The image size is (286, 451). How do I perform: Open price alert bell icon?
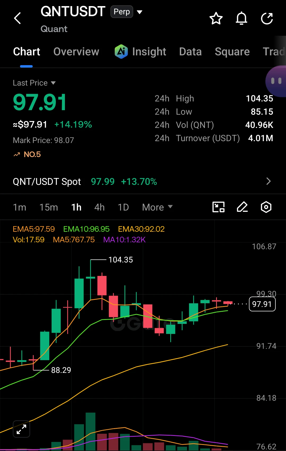(x=242, y=19)
